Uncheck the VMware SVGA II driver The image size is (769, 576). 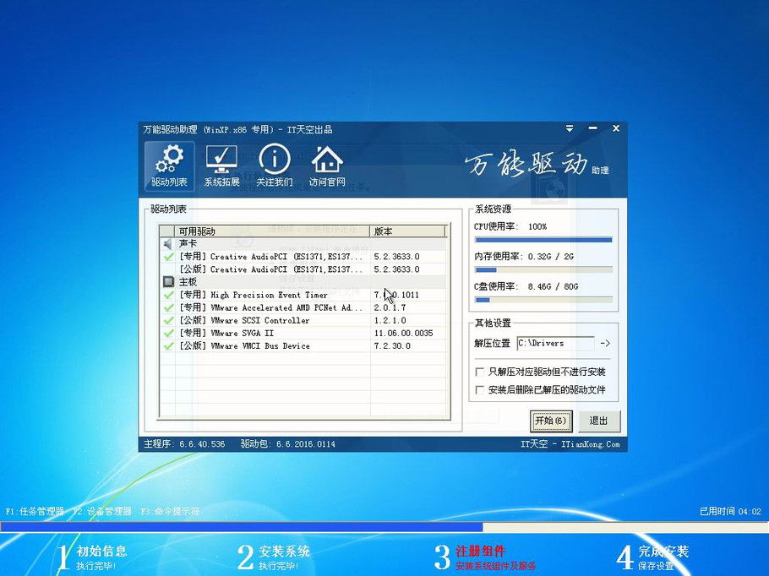coord(168,333)
